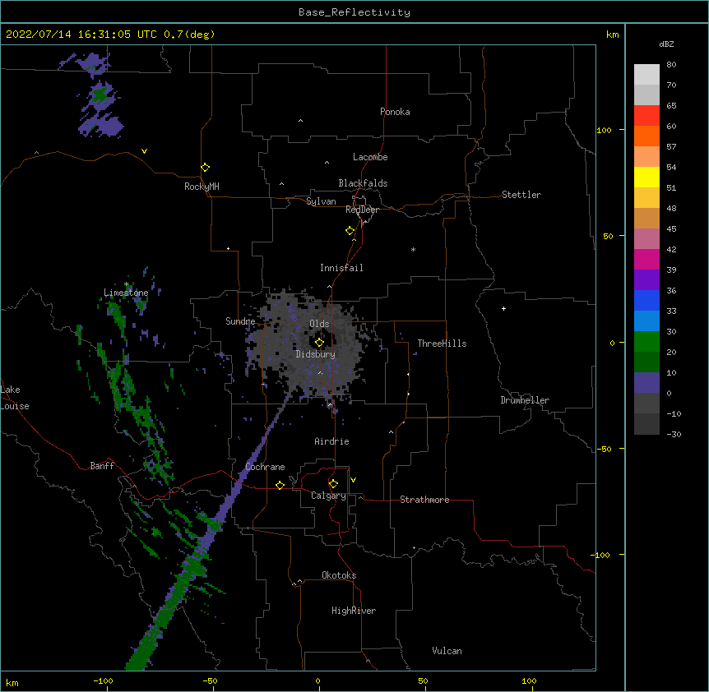Click the Calgary city label
The width and height of the screenshot is (709, 692).
(328, 496)
